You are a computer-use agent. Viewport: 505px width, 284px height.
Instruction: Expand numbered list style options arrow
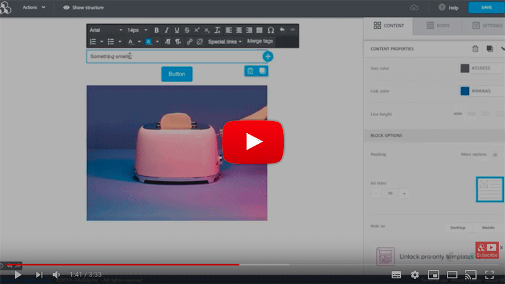click(x=102, y=42)
